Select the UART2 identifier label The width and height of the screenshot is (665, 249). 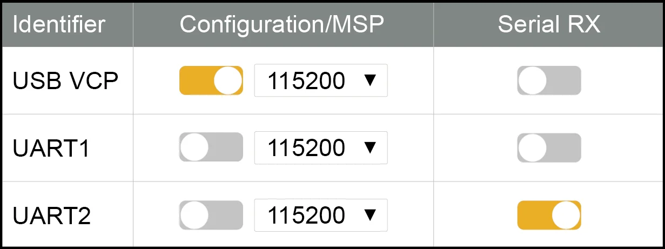pos(52,215)
